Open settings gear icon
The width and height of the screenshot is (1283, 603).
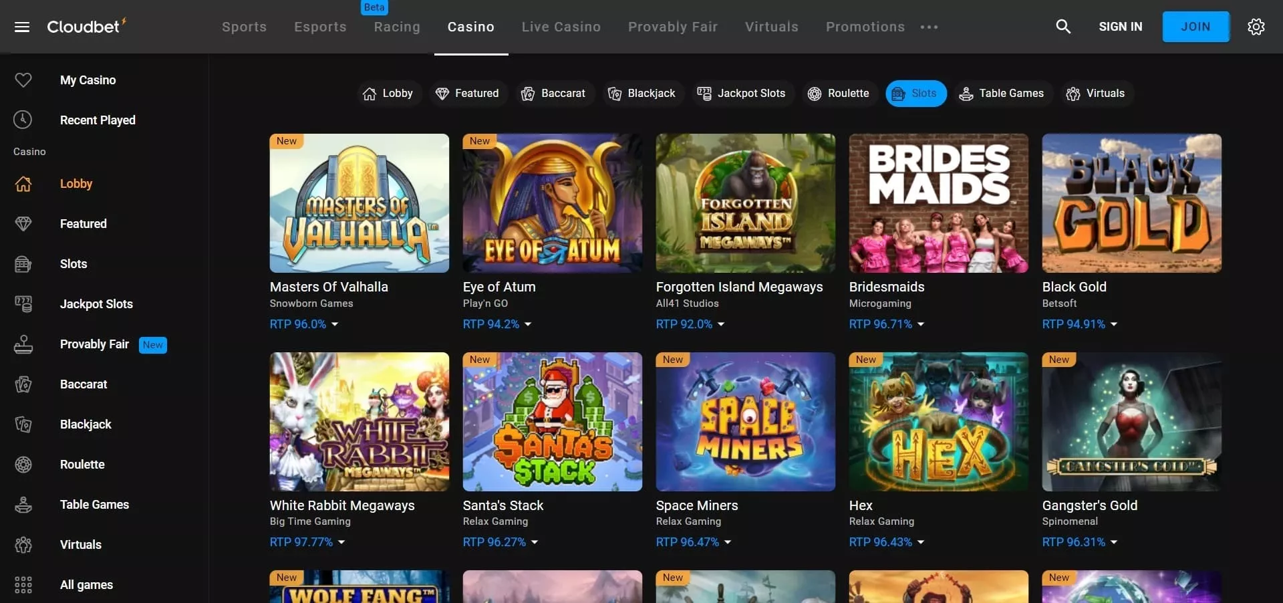[x=1256, y=27]
